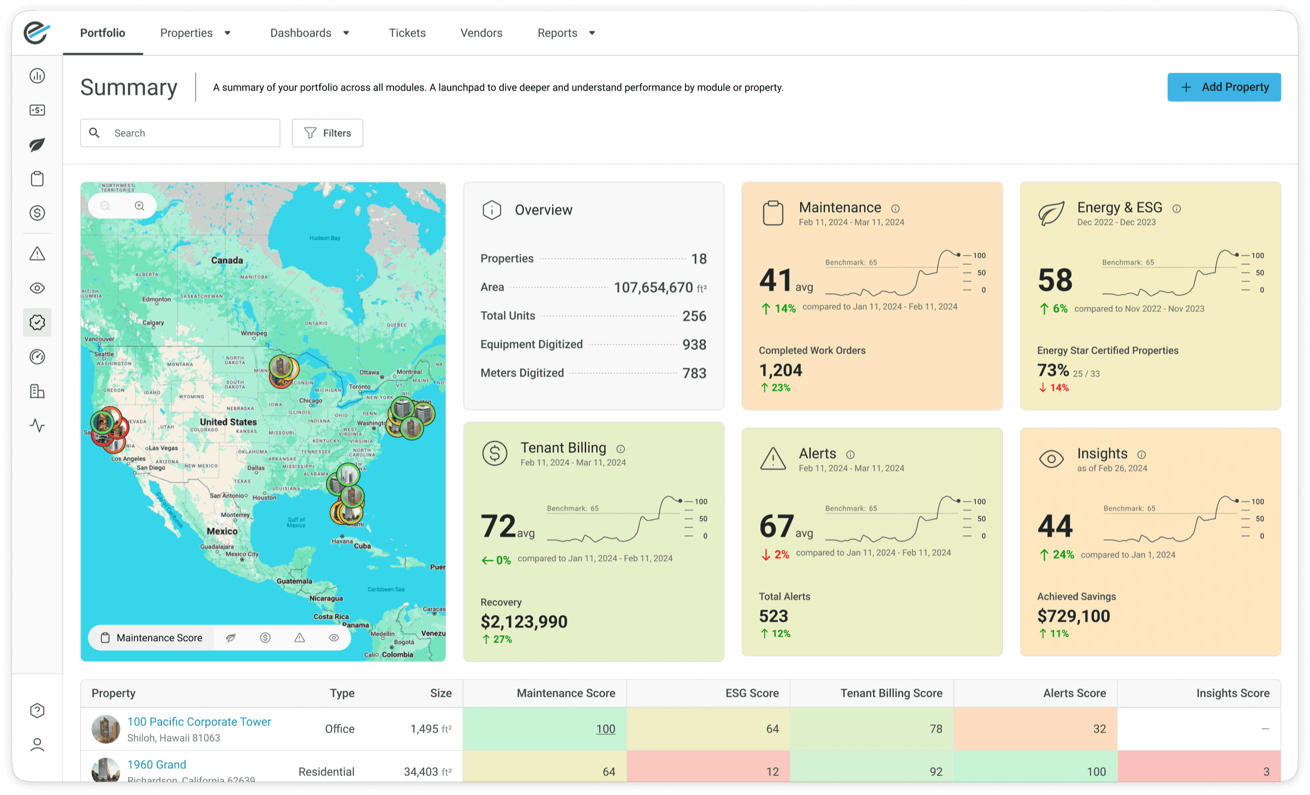The height and width of the screenshot is (795, 1310).
Task: Click the Insights card info icon
Action: [x=1141, y=454]
